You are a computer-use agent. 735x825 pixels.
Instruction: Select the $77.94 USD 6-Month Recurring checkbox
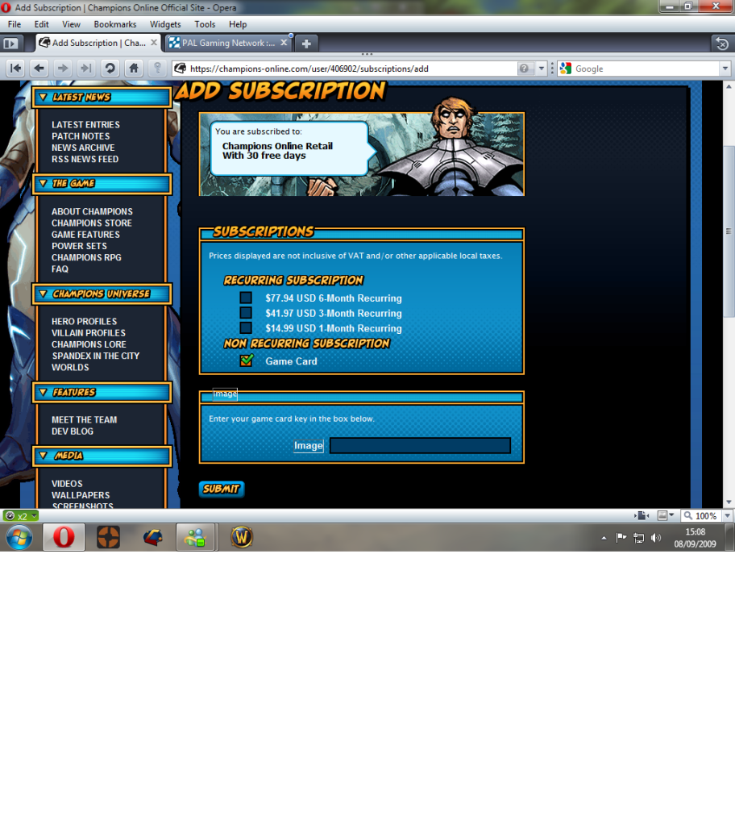[246, 298]
